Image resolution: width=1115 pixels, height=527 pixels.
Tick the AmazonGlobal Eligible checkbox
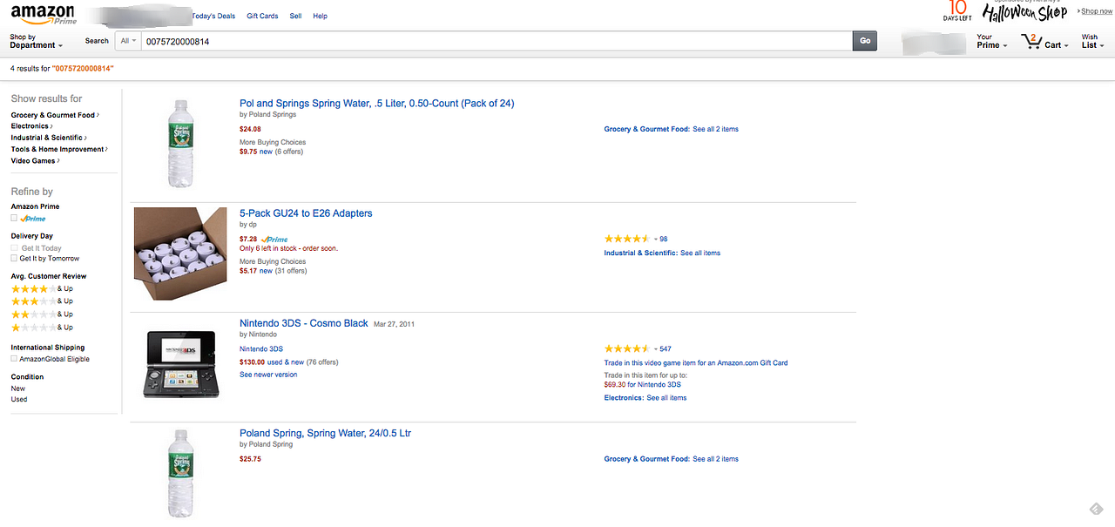tap(14, 359)
